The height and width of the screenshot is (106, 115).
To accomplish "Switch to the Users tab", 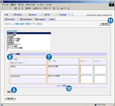I will (x=35, y=15).
